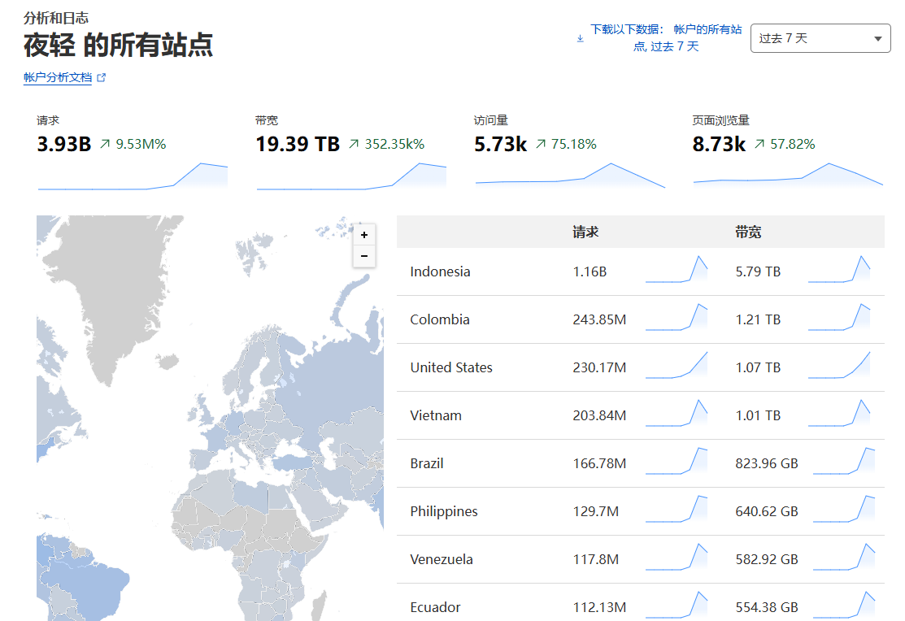Click Brazil's 166.78M requests value
Viewport: 905px width, 621px height.
599,463
